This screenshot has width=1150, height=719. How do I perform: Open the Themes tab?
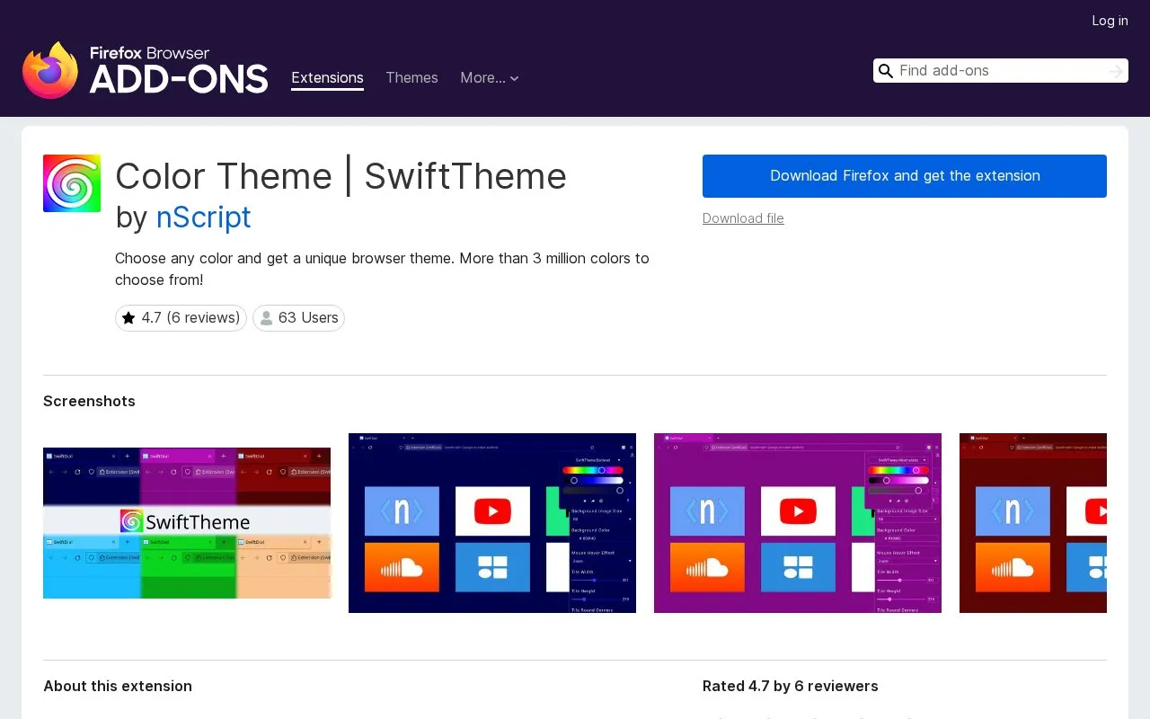411,78
